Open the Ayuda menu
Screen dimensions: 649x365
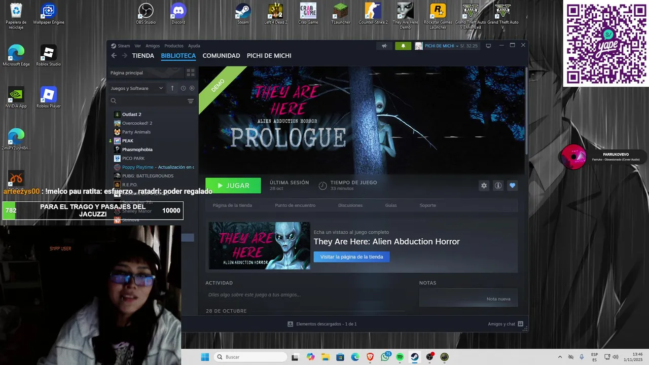pyautogui.click(x=194, y=46)
